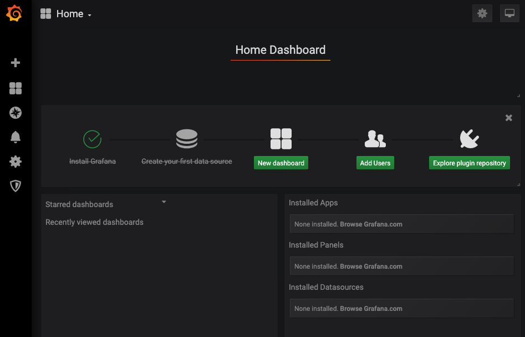Screen dimensions: 525x337
Task: Click the users icon above Add Users
Action: (x=375, y=139)
